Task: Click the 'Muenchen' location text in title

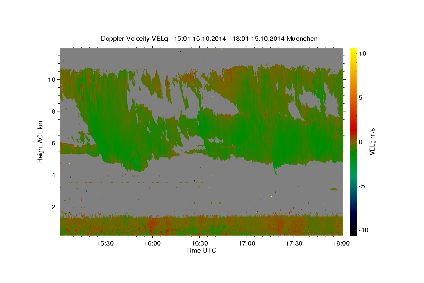Action: click(x=302, y=39)
